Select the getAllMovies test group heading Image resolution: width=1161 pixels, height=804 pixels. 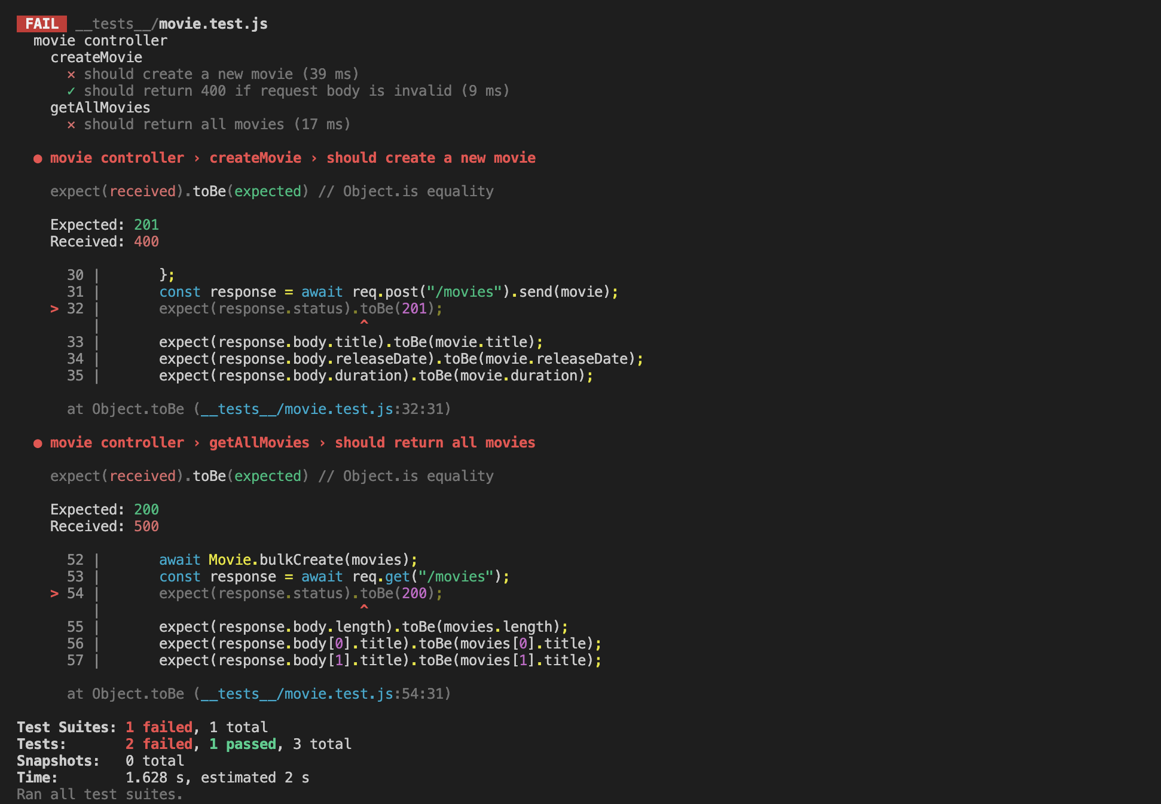coord(100,108)
